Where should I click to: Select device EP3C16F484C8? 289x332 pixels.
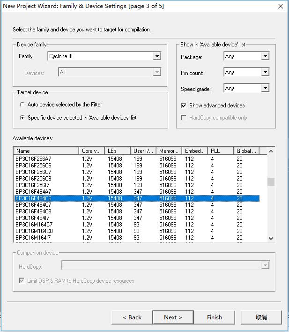coord(137,211)
